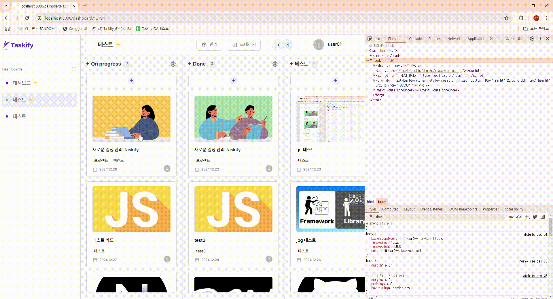Image resolution: width=553 pixels, height=299 pixels.
Task: Open the DOM Breakpoints tab
Action: [463, 209]
